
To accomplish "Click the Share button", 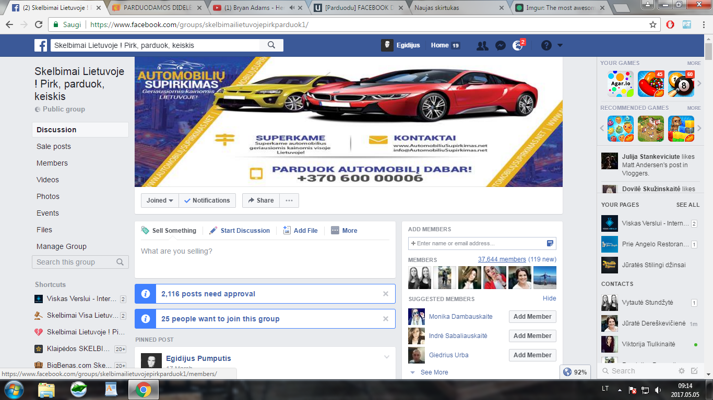I will [261, 201].
